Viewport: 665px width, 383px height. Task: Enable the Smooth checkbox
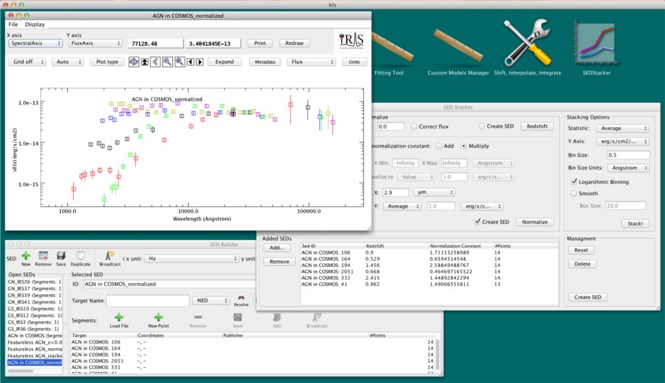click(x=574, y=193)
